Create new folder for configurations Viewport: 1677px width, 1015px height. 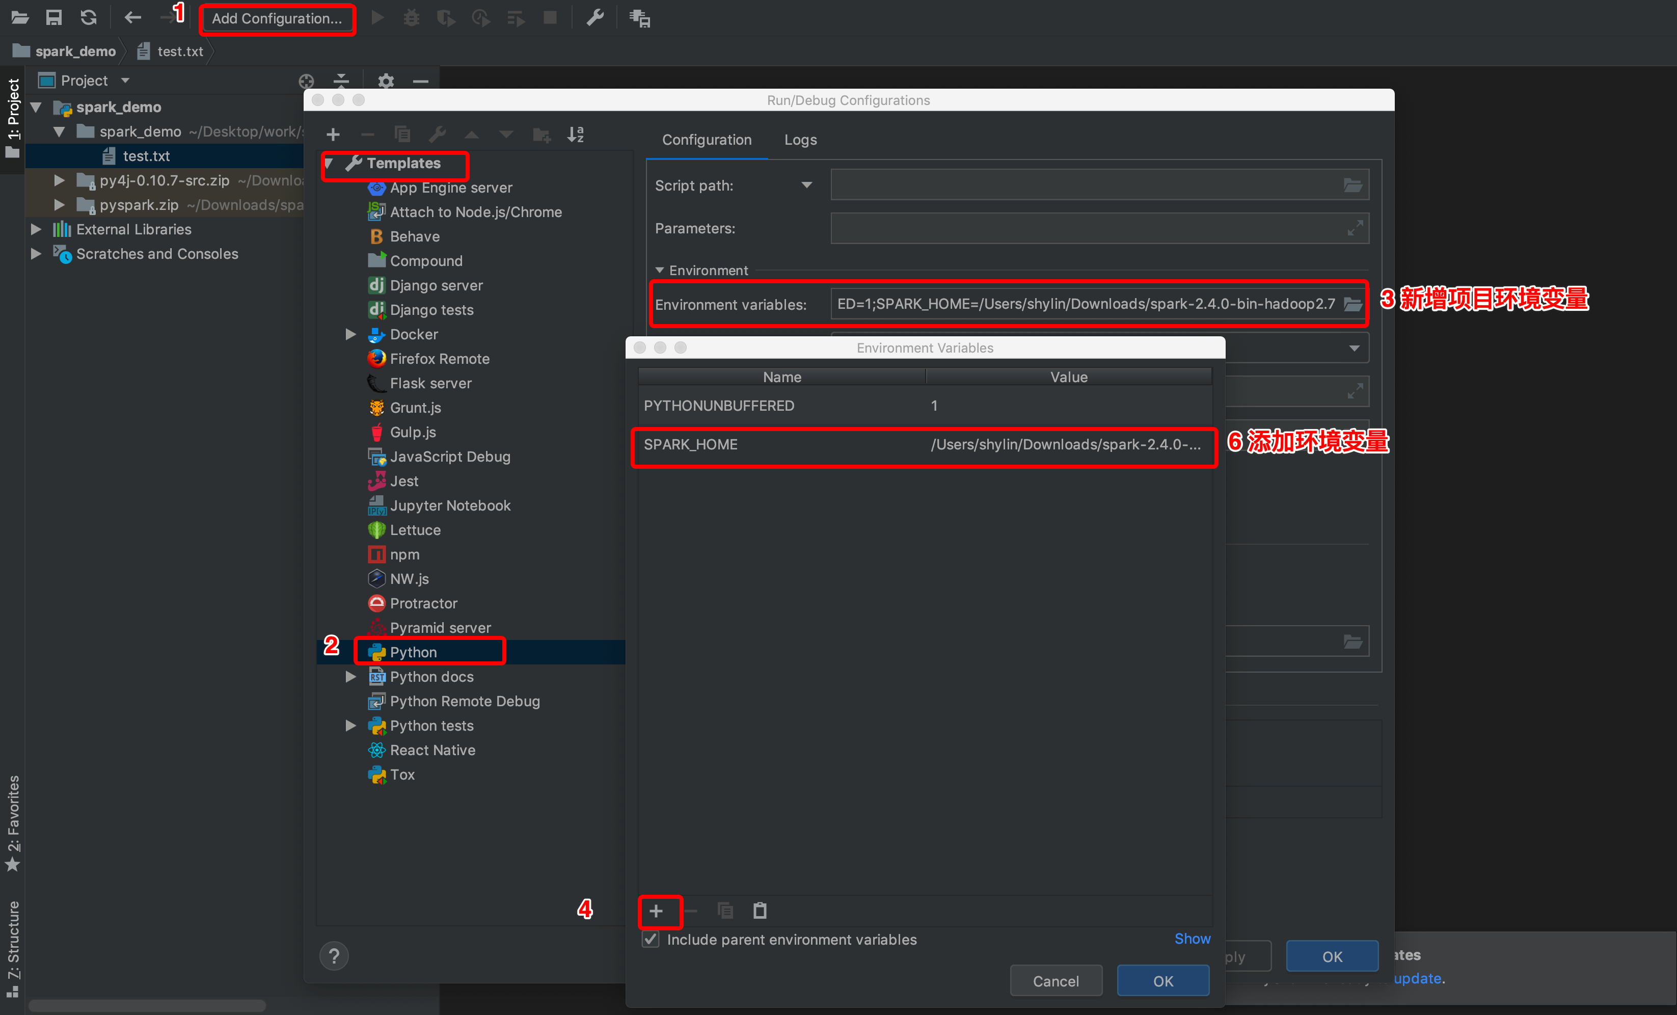click(x=542, y=134)
